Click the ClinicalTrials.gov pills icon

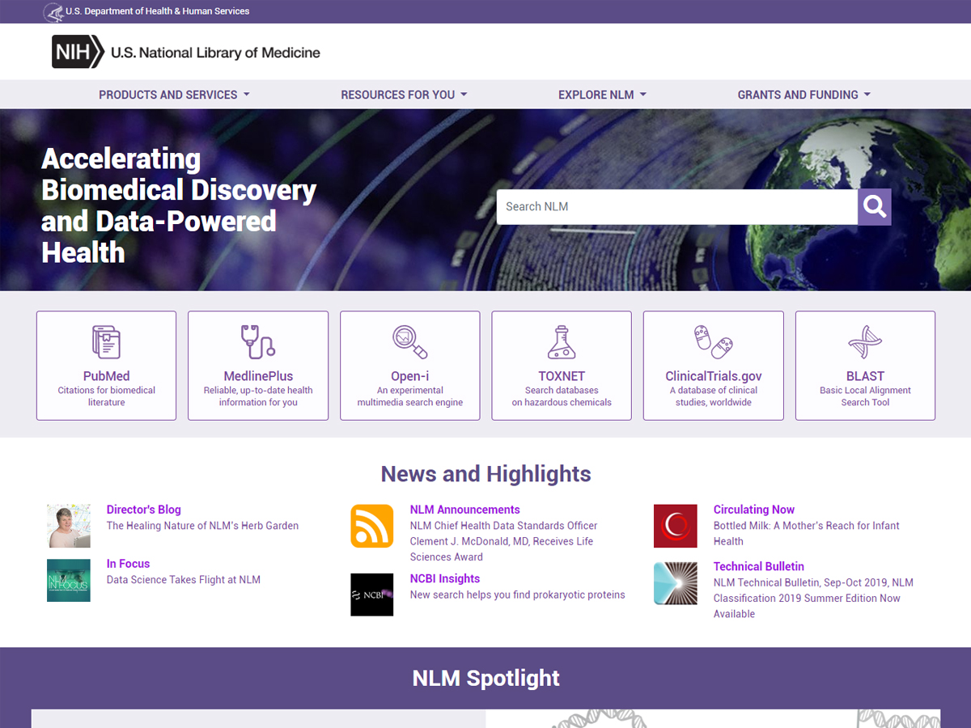tap(713, 341)
